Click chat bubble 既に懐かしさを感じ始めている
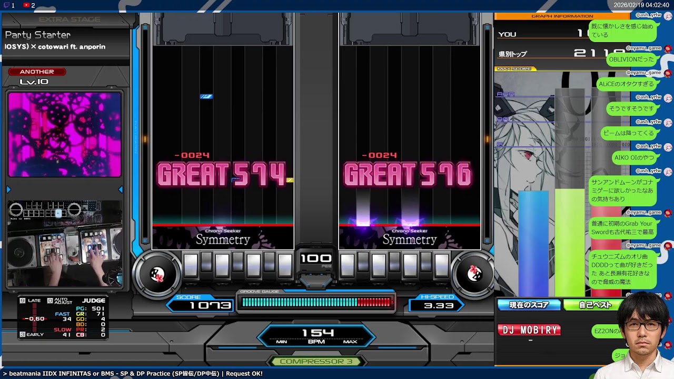Screen dimensions: 674x379 [622, 31]
